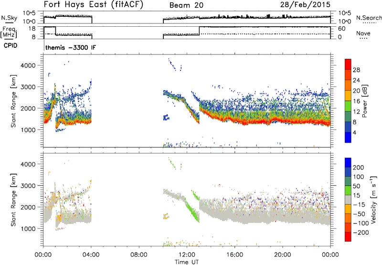Click '4000' tick in the power panel
Image resolution: width=382 pixels, height=265 pixels.
pos(28,66)
